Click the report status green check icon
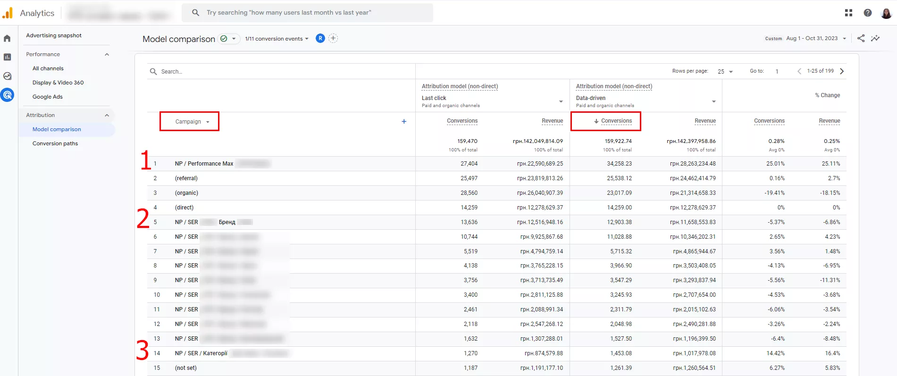This screenshot has width=897, height=376. click(224, 39)
